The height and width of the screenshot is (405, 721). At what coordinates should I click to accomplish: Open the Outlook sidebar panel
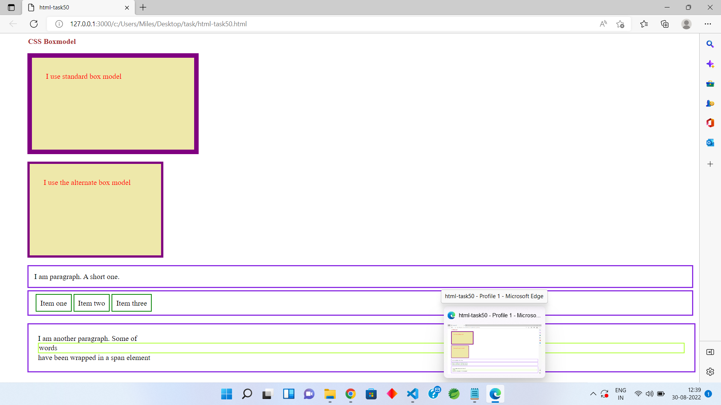[710, 142]
